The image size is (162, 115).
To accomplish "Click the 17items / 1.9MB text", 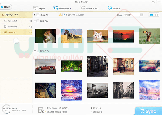I will tap(19, 111).
